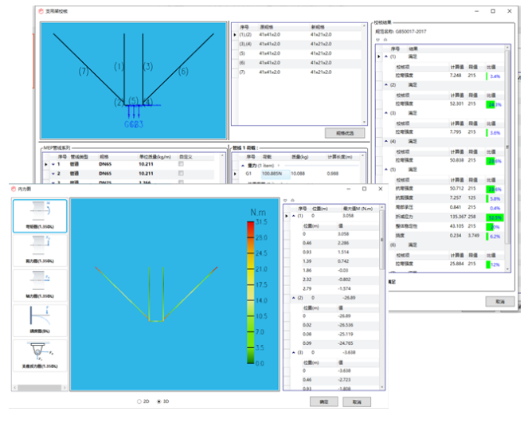The height and width of the screenshot is (423, 528).
Task: Click the specification optimization button
Action: coord(343,131)
